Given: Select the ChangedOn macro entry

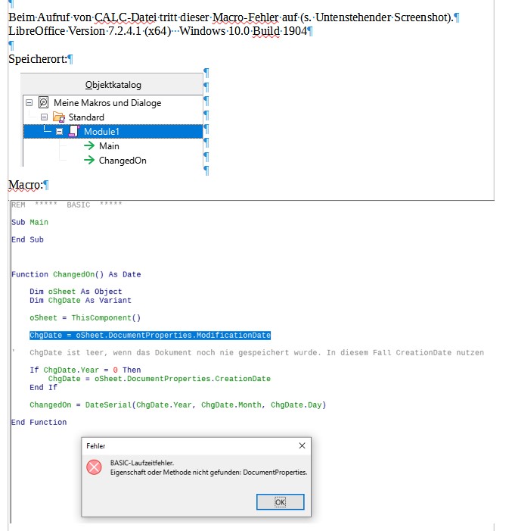Looking at the screenshot, I should (123, 161).
